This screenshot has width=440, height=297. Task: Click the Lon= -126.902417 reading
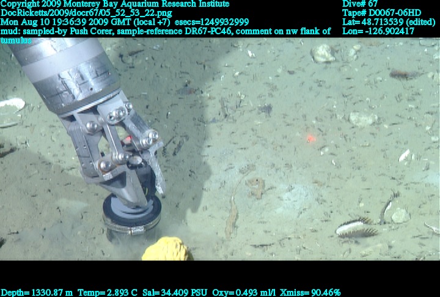tap(378, 31)
